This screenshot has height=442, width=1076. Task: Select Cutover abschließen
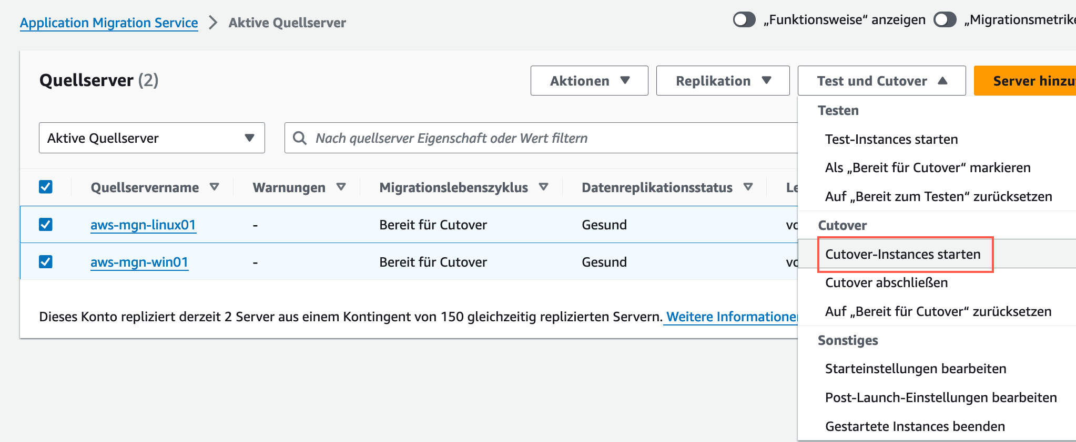click(x=887, y=282)
